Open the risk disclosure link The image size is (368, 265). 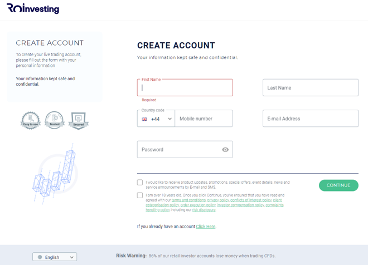pyautogui.click(x=204, y=210)
